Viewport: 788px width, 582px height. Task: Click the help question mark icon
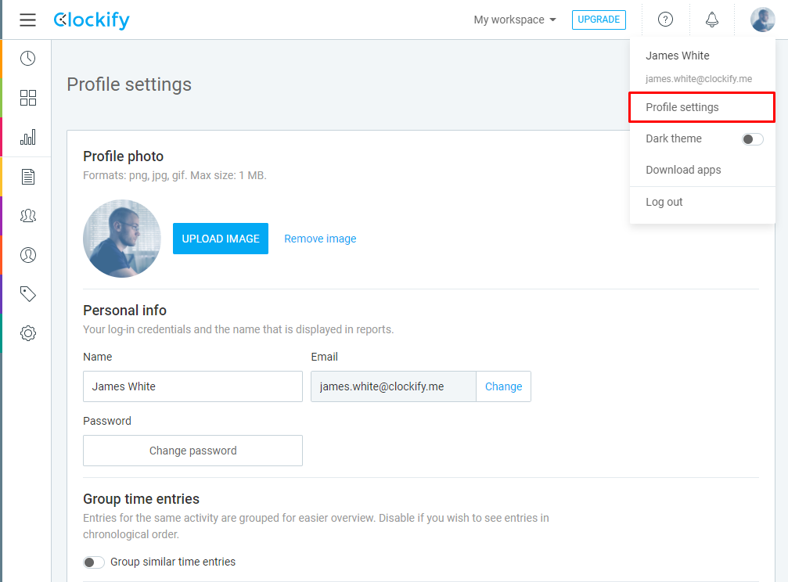[x=665, y=20]
